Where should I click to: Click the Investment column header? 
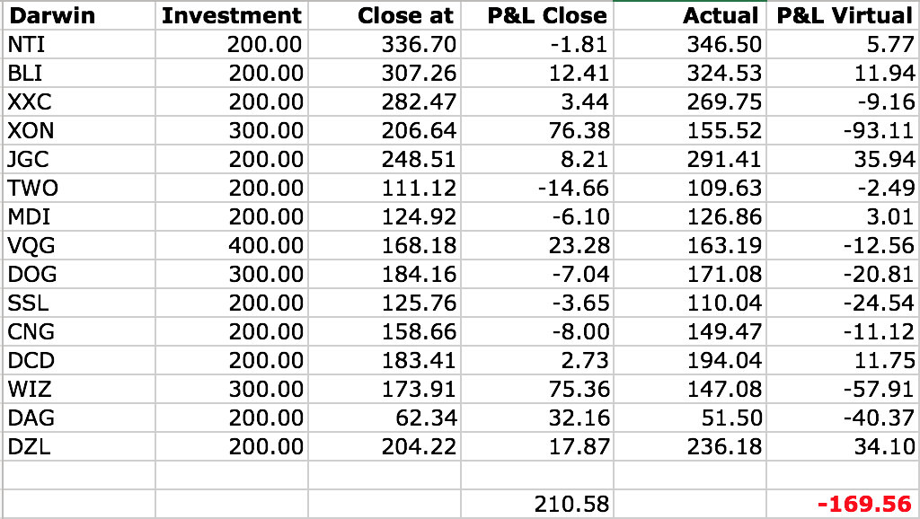[x=231, y=16]
